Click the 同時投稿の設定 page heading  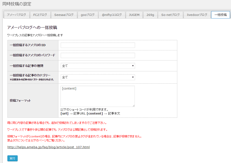pyautogui.click(x=17, y=4)
